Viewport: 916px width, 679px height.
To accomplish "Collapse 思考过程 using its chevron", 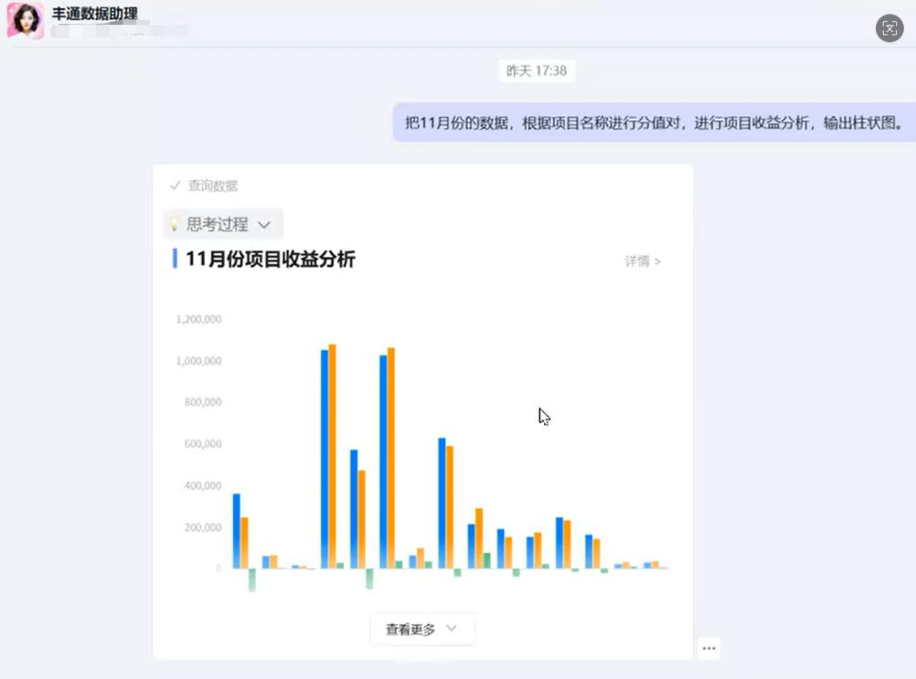I will [265, 223].
